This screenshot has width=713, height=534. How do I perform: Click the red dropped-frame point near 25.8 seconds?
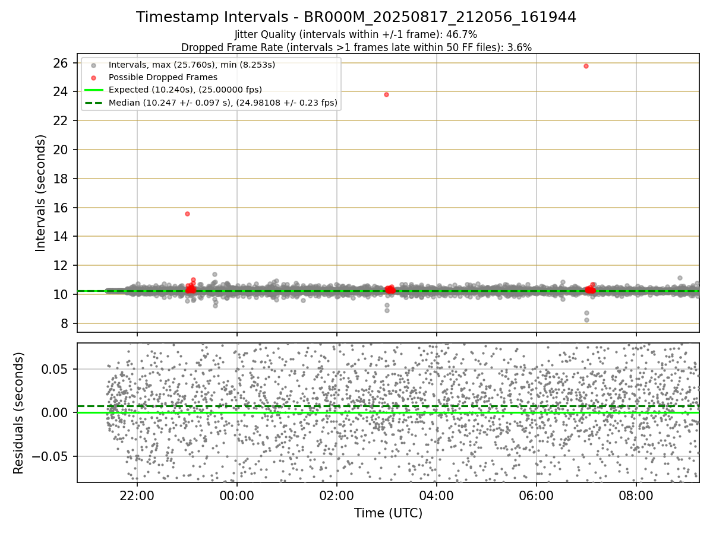point(586,66)
